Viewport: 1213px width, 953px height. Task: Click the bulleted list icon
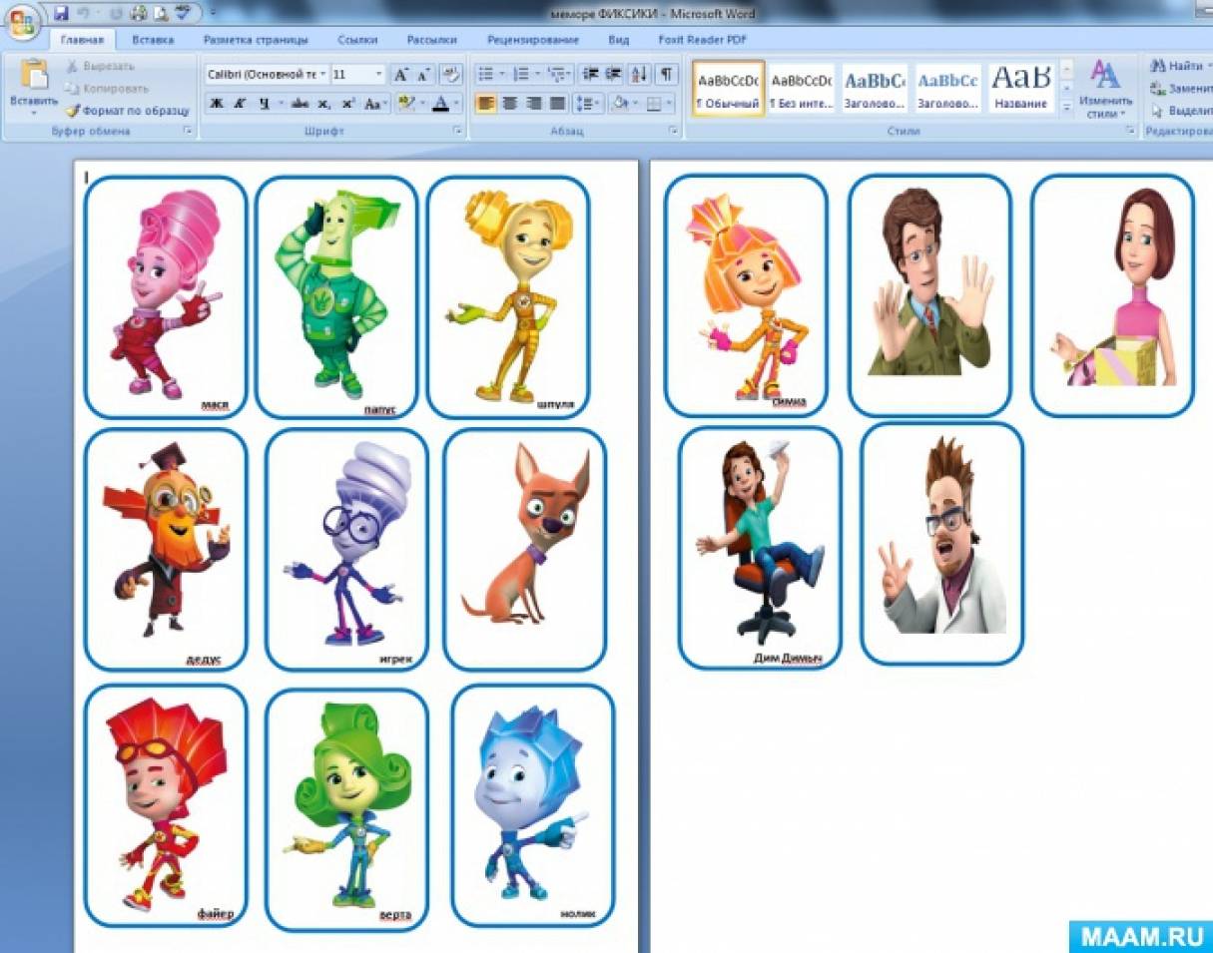(x=488, y=75)
